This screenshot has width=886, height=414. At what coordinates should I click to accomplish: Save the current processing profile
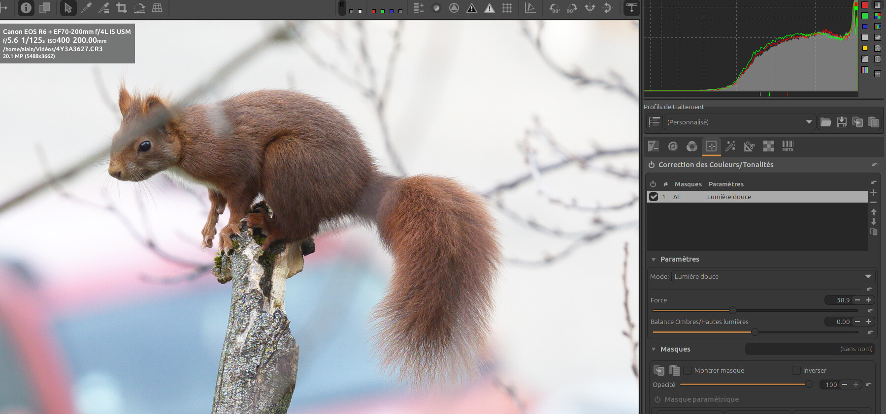pyautogui.click(x=842, y=122)
